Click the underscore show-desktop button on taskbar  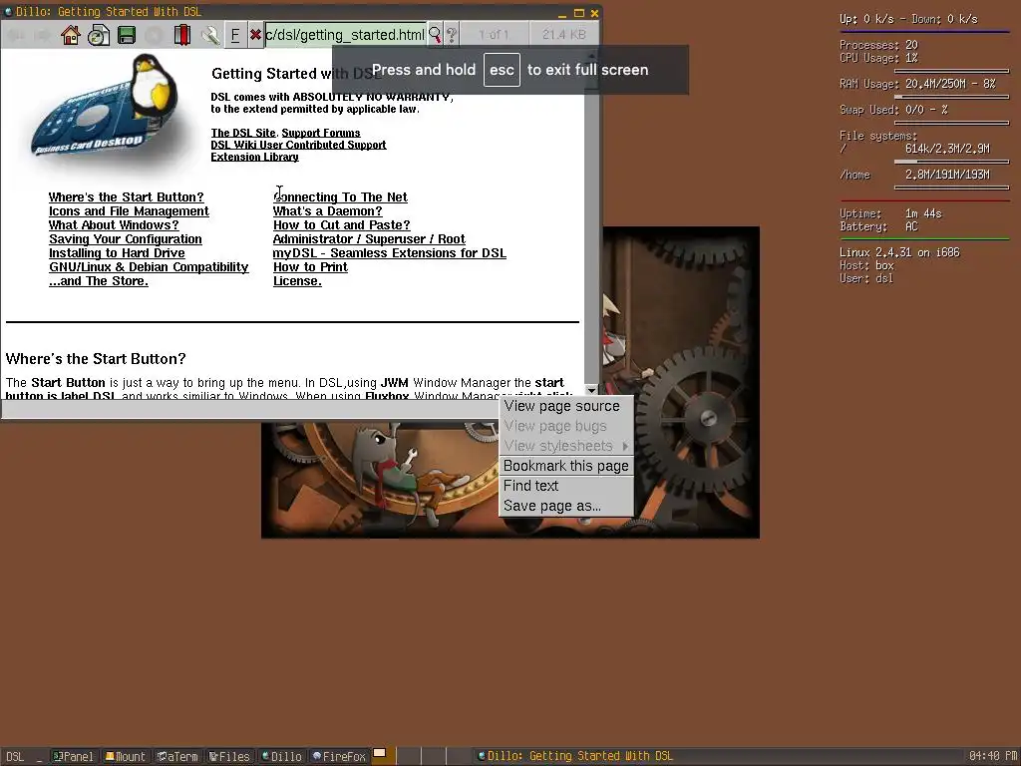click(40, 757)
